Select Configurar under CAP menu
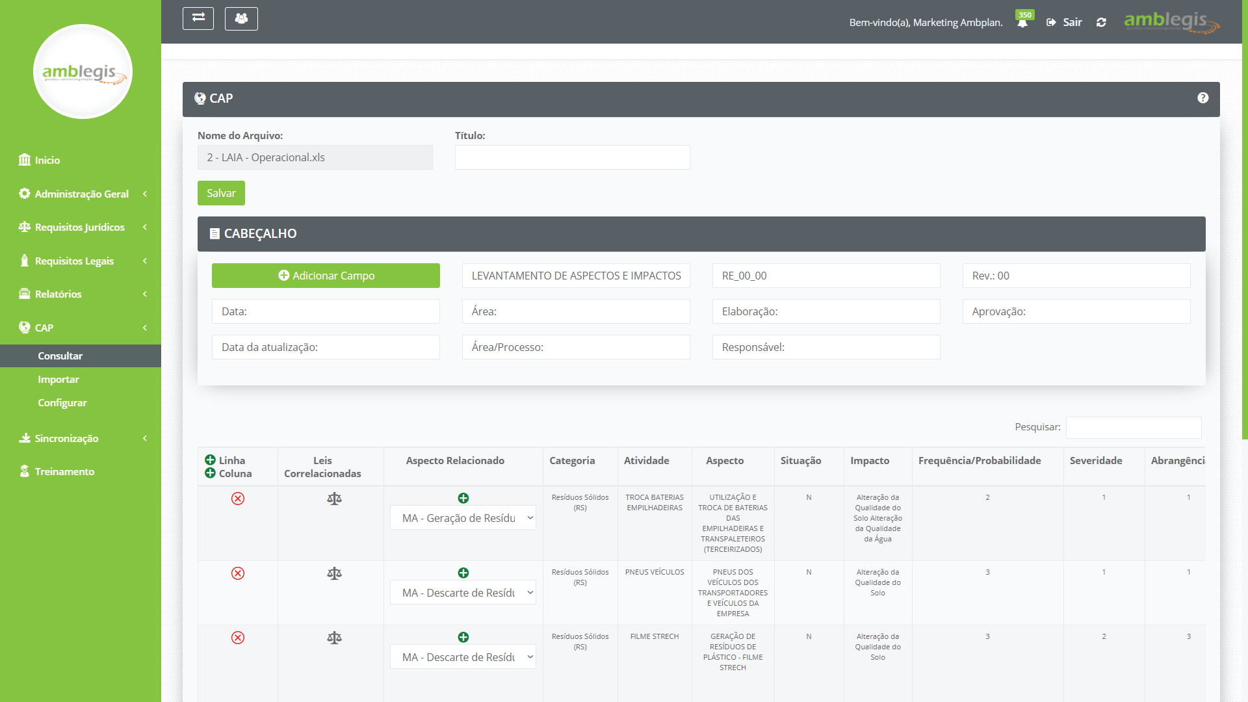Viewport: 1248px width, 702px height. [x=62, y=403]
